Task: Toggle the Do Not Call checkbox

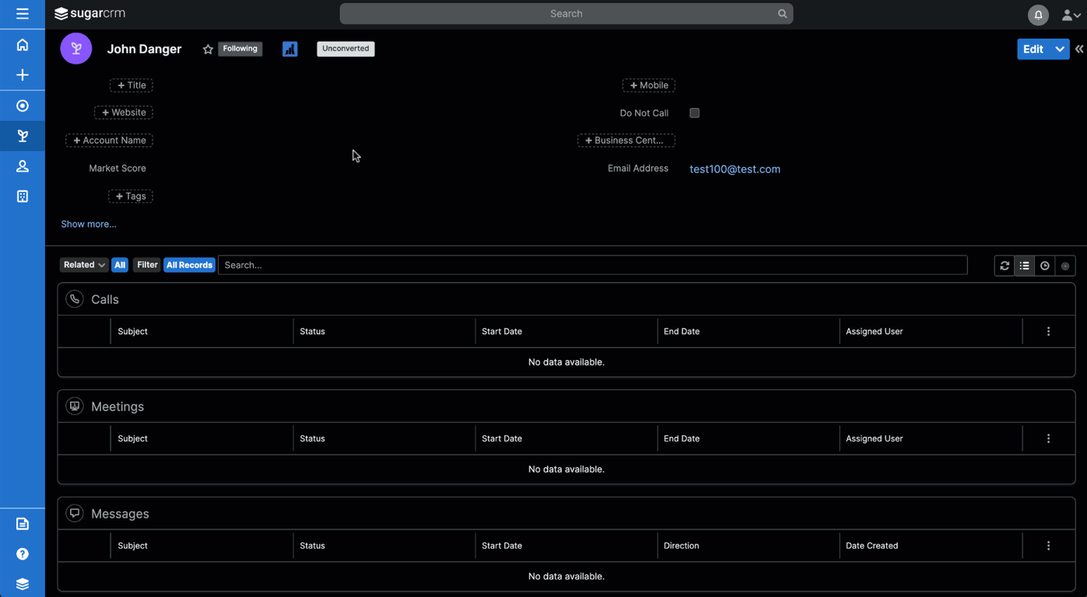Action: point(694,113)
